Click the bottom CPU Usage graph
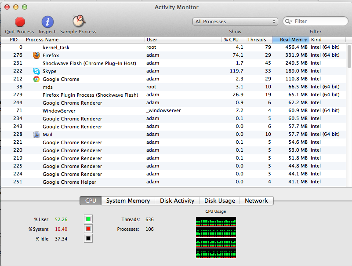Viewport: 352px width, 266px height. pos(216,253)
